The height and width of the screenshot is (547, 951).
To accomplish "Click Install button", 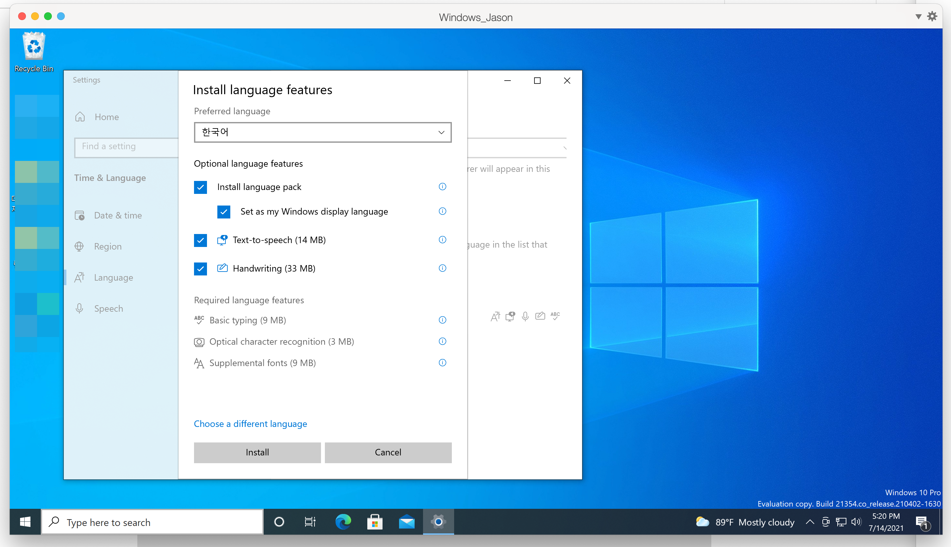I will tap(257, 452).
